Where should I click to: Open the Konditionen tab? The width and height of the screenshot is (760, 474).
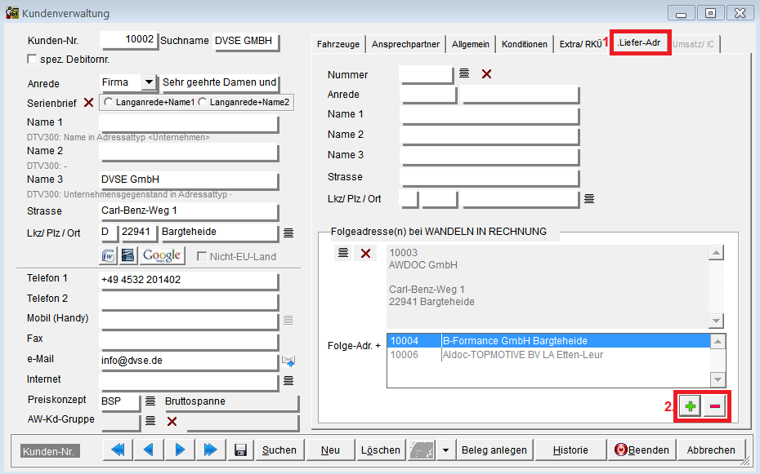(x=525, y=44)
